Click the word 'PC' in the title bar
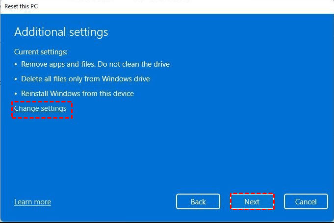This screenshot has height=223, width=334. tap(33, 6)
